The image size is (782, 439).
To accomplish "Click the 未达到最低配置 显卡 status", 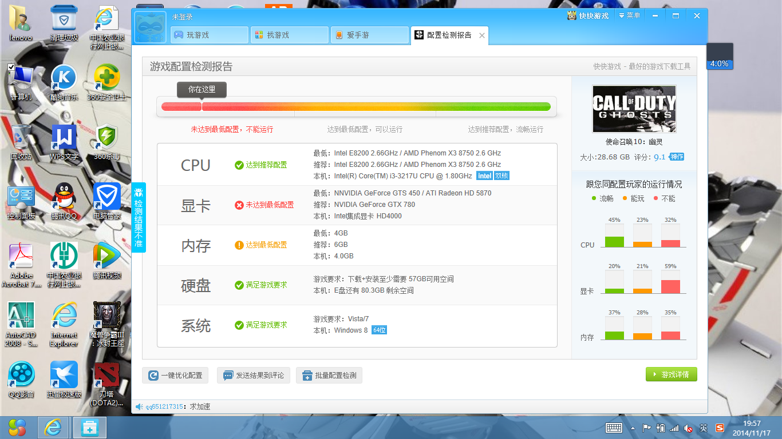I will (x=264, y=205).
